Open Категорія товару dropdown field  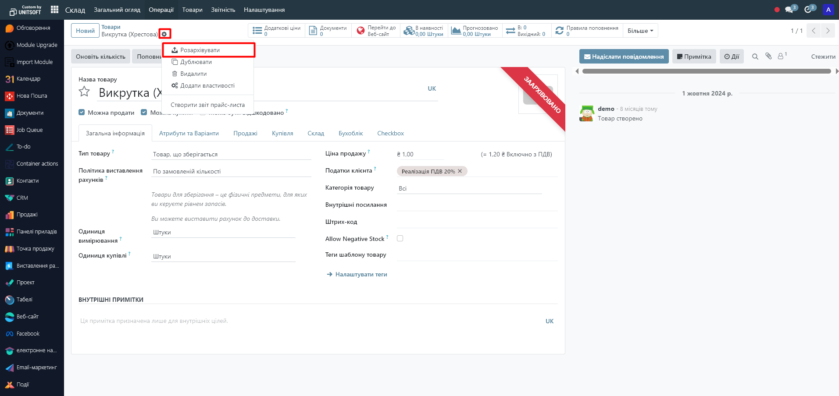pyautogui.click(x=469, y=188)
